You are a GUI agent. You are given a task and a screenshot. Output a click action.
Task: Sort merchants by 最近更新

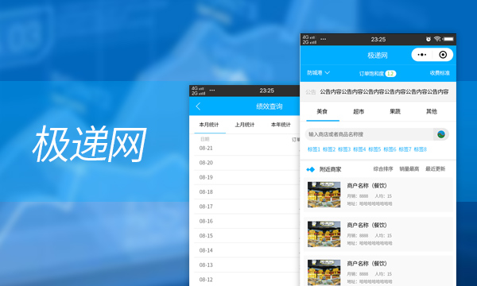(x=436, y=169)
